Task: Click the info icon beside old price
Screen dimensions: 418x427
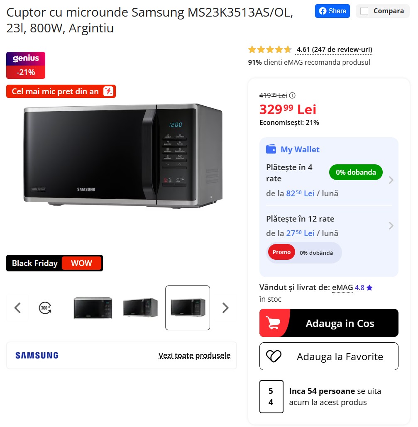Action: (x=292, y=95)
